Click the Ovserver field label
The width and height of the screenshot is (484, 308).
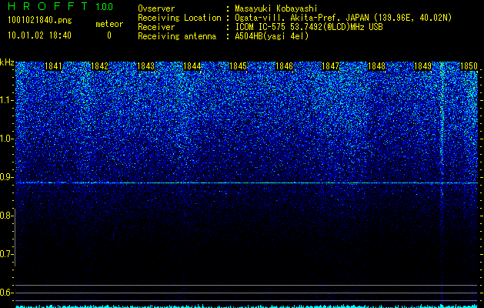pyautogui.click(x=156, y=8)
